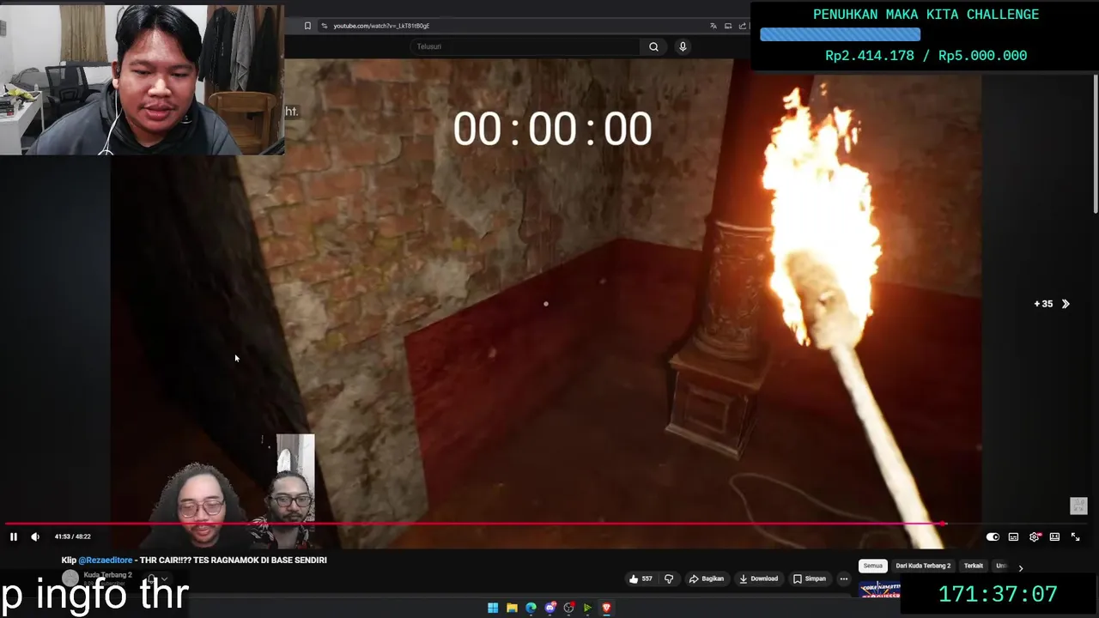
Task: Click the share page icon in address bar
Action: (x=743, y=26)
